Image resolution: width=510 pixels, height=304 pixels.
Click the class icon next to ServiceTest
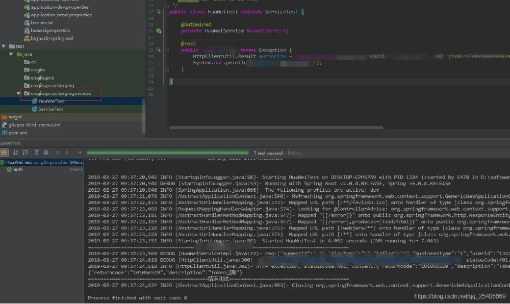click(34, 109)
